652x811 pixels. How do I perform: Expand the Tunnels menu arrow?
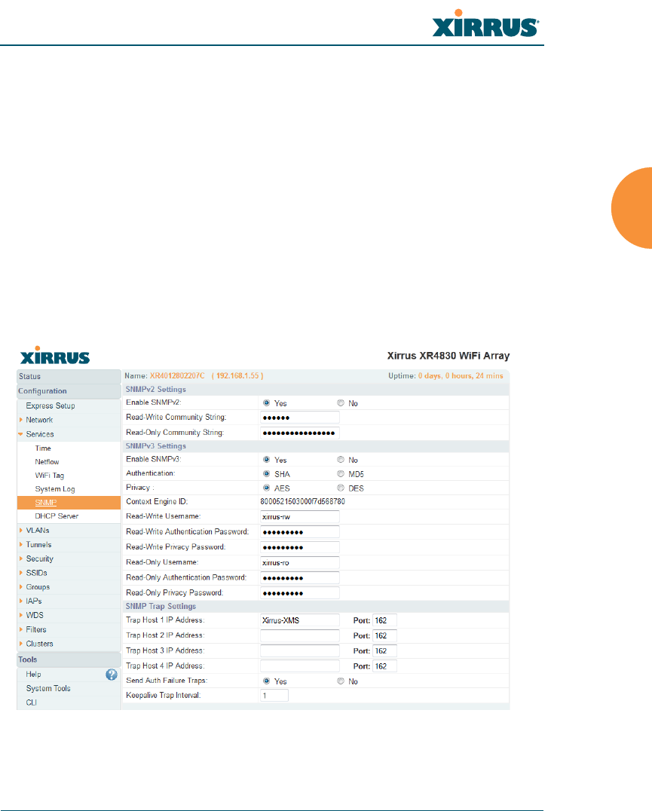pos(20,545)
